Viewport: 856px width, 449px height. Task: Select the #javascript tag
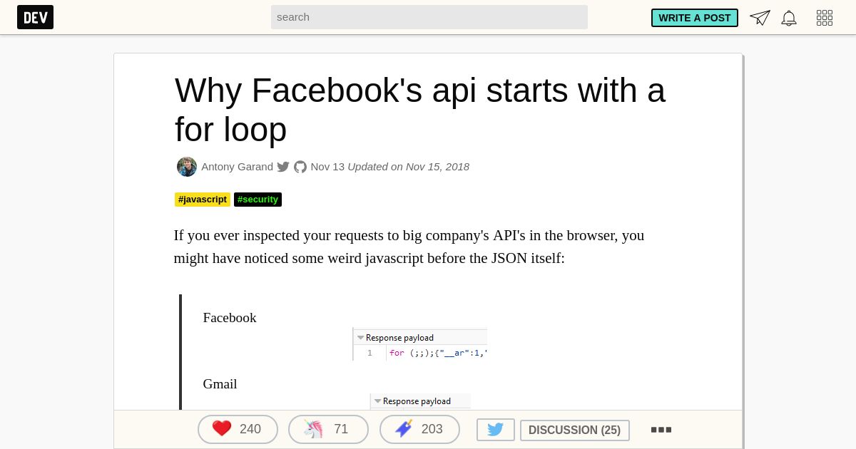pyautogui.click(x=203, y=200)
